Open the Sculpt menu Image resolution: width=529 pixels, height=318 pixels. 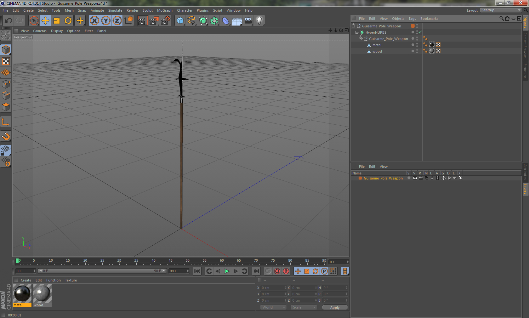coord(147,10)
